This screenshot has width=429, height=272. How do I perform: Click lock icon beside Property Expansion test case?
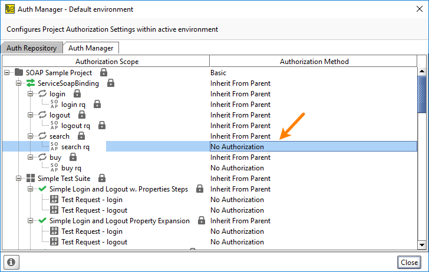coord(202,220)
